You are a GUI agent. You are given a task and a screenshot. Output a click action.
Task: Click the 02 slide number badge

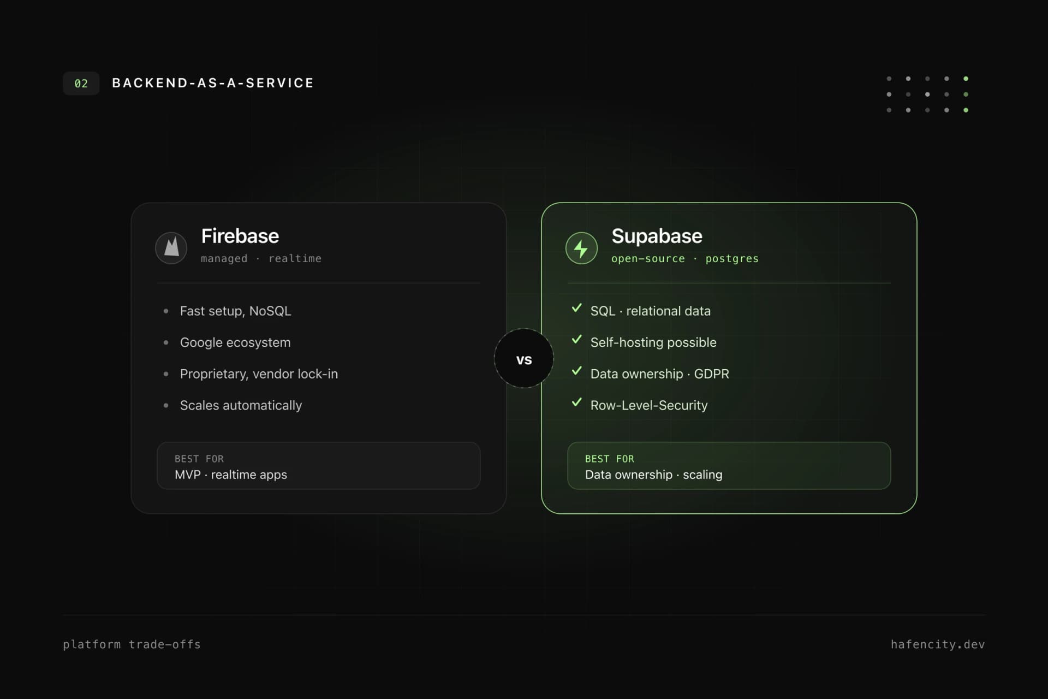click(x=81, y=84)
